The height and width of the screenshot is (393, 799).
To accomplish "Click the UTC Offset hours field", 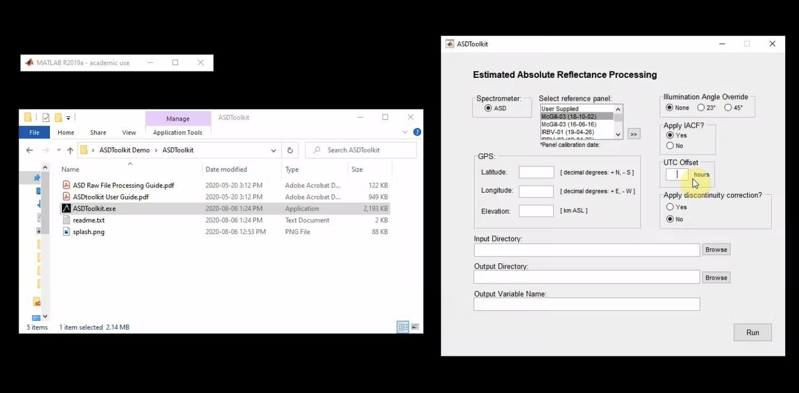I will click(677, 174).
